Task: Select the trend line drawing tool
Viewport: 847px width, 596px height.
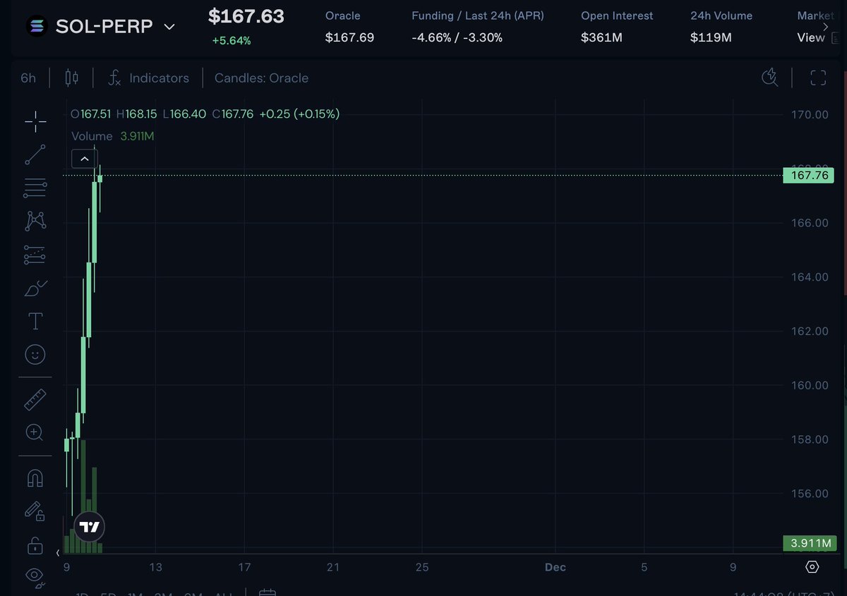Action: (35, 154)
